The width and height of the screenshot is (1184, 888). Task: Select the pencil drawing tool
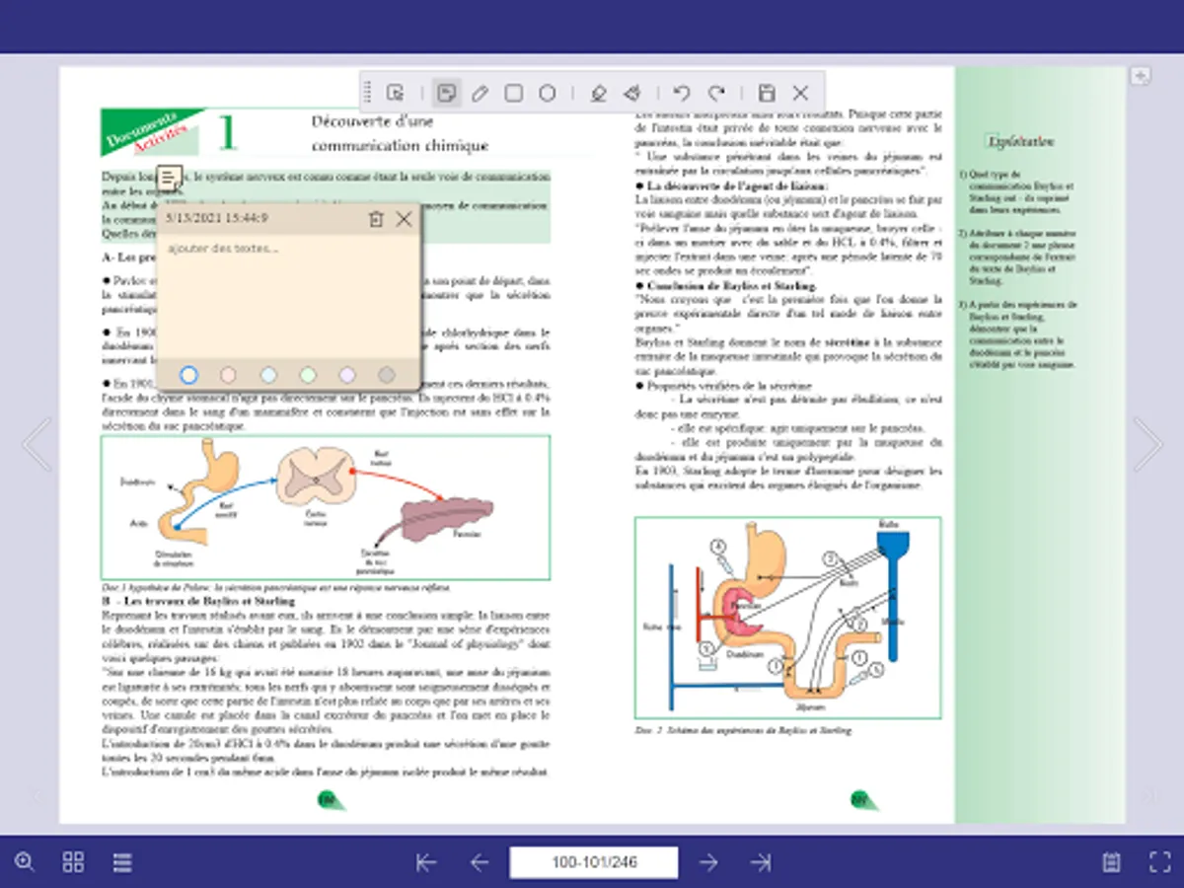480,94
